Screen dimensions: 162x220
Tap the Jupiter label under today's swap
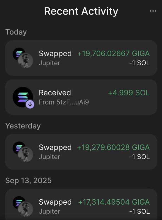click(50, 63)
